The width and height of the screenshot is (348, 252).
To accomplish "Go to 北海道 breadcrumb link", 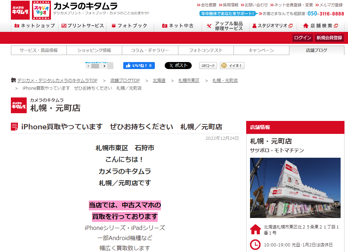I will 159,81.
